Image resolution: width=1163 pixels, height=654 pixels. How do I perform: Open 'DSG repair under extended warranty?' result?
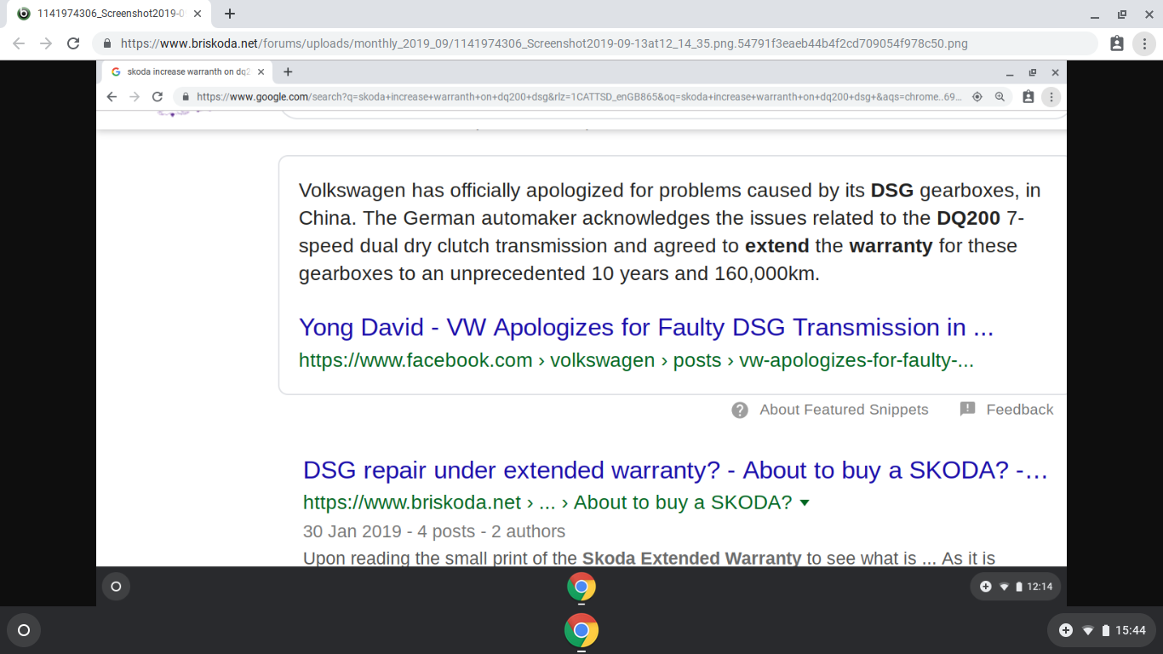click(675, 470)
